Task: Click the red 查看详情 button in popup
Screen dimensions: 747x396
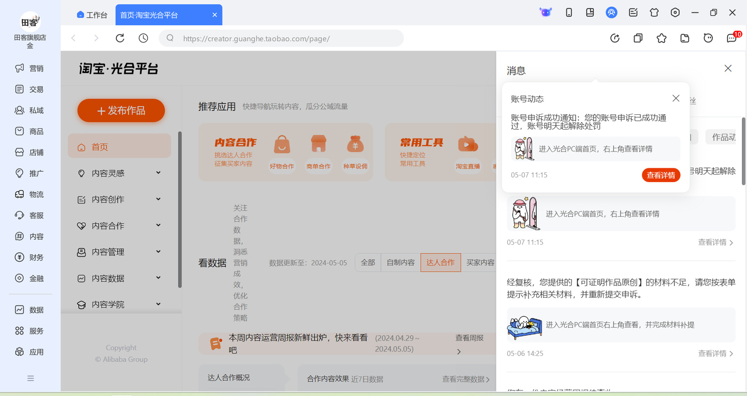Action: click(x=661, y=175)
